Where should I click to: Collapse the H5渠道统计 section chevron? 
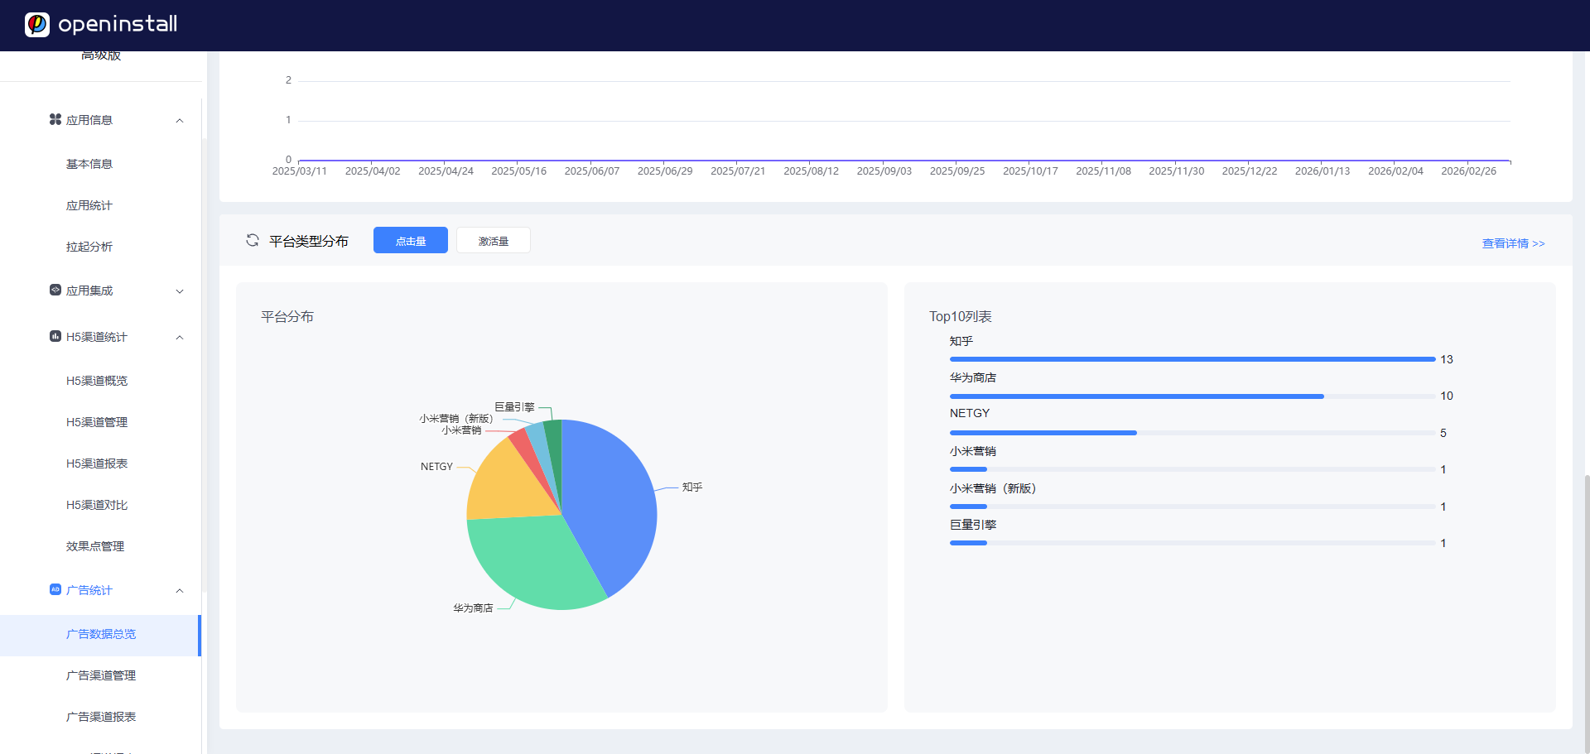coord(180,338)
